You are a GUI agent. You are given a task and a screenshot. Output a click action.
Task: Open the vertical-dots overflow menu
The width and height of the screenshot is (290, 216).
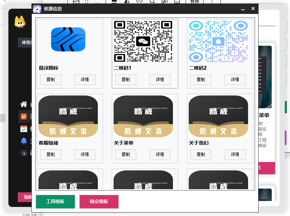(211, 2)
